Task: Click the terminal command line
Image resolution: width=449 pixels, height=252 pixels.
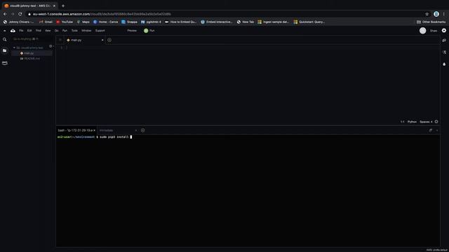Action: (248, 137)
